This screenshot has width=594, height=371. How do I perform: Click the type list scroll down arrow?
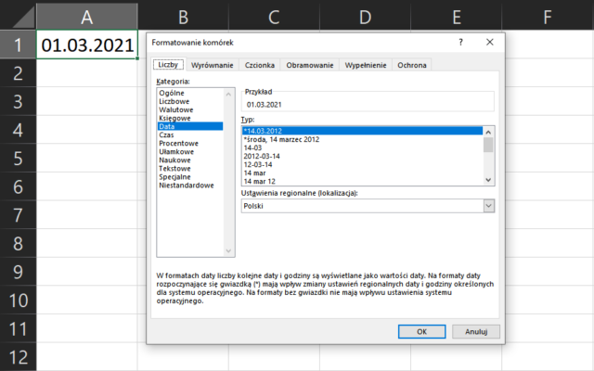point(488,180)
